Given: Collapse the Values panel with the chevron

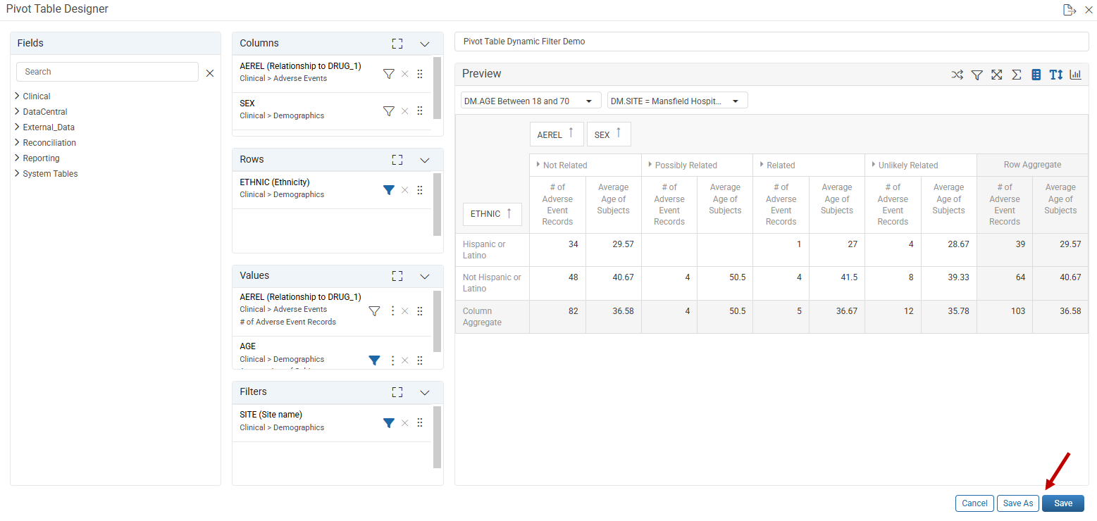Looking at the screenshot, I should 425,276.
